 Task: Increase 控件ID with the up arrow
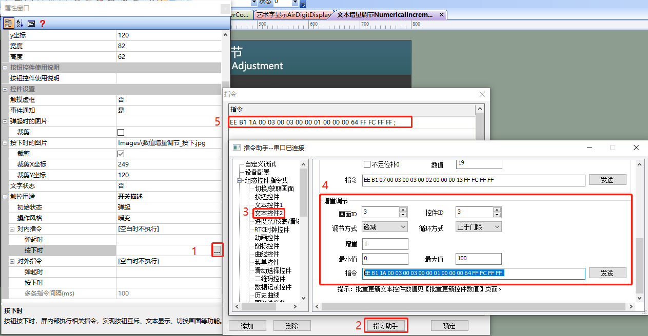(x=497, y=209)
